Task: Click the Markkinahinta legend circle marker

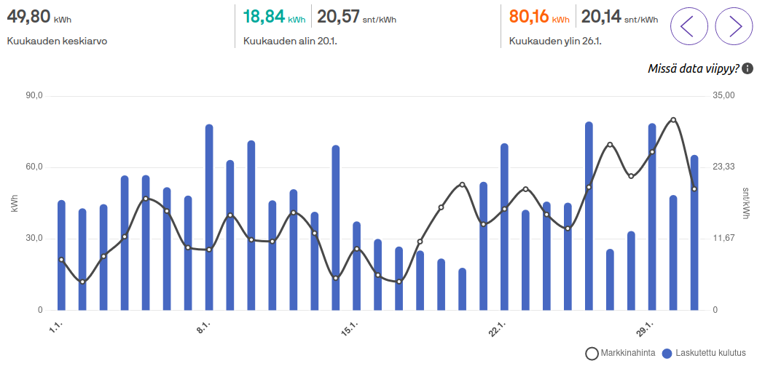Action: pyautogui.click(x=592, y=354)
